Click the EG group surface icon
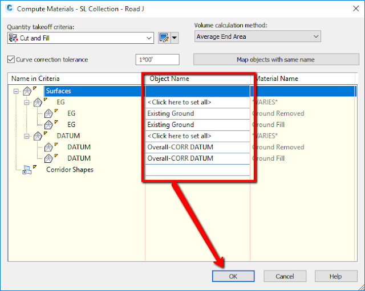This screenshot has height=291, width=365. pos(38,103)
